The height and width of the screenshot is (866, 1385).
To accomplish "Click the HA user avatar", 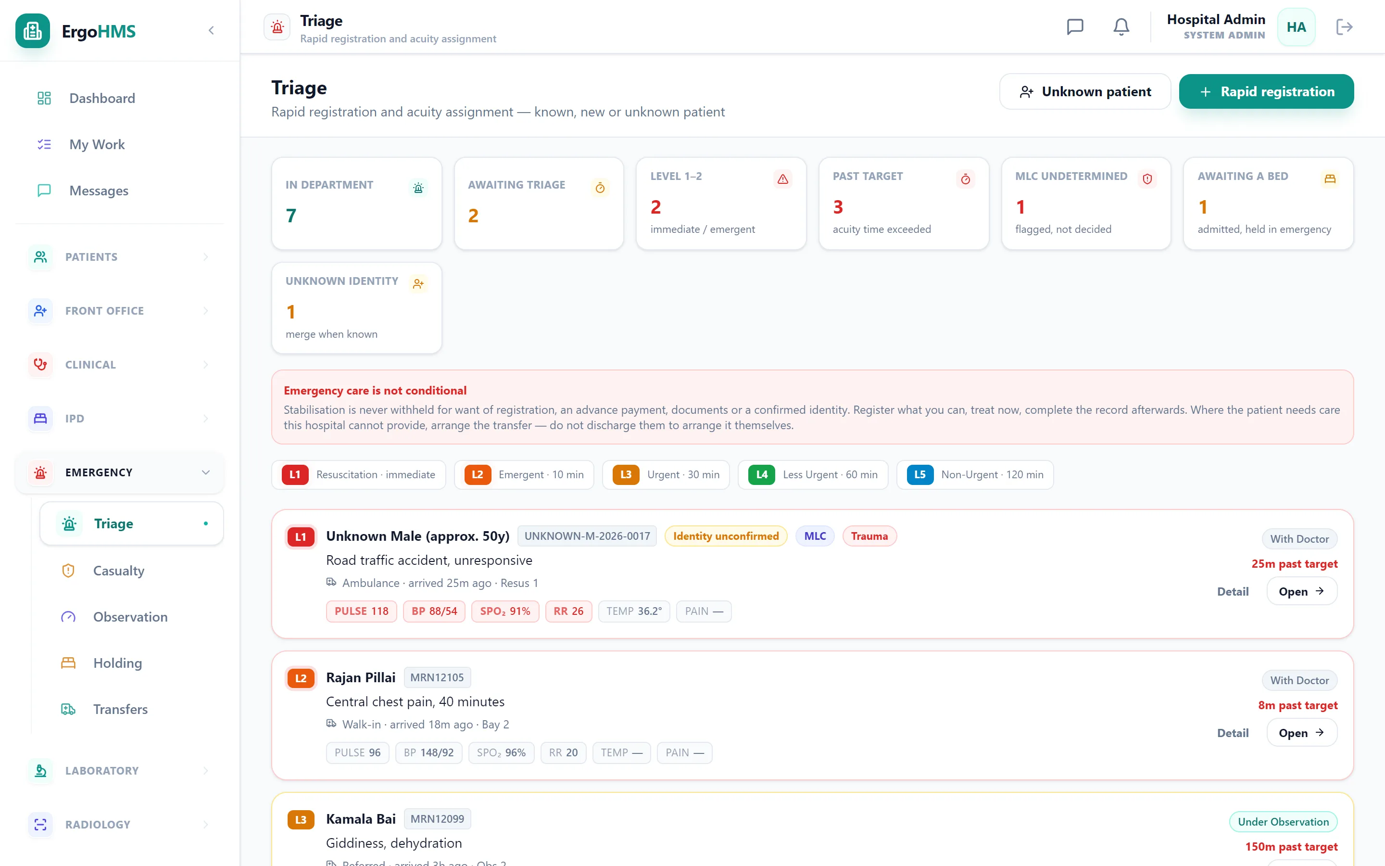I will pos(1297,27).
